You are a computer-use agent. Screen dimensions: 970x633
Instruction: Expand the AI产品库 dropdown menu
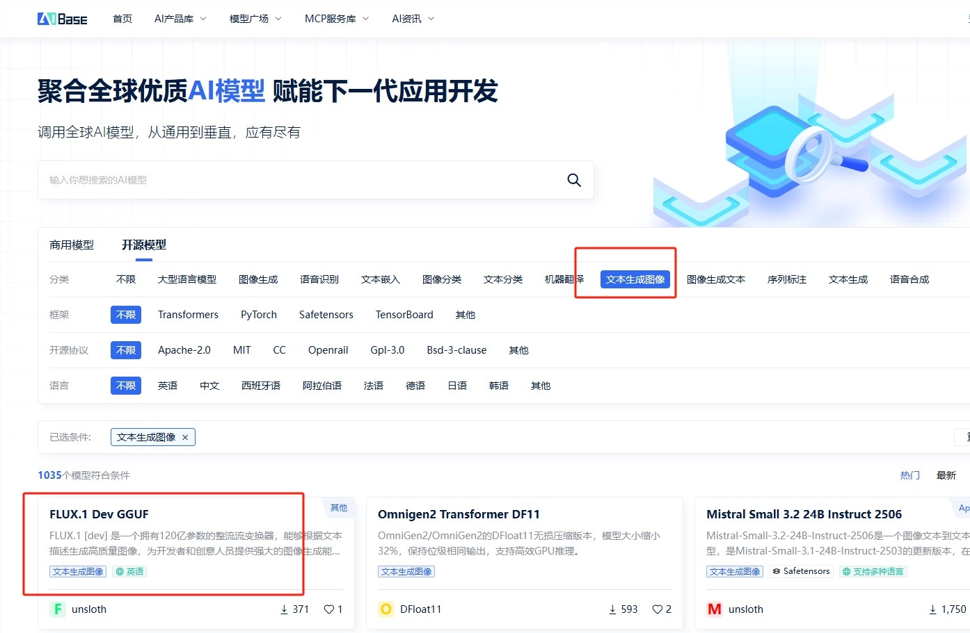[180, 19]
